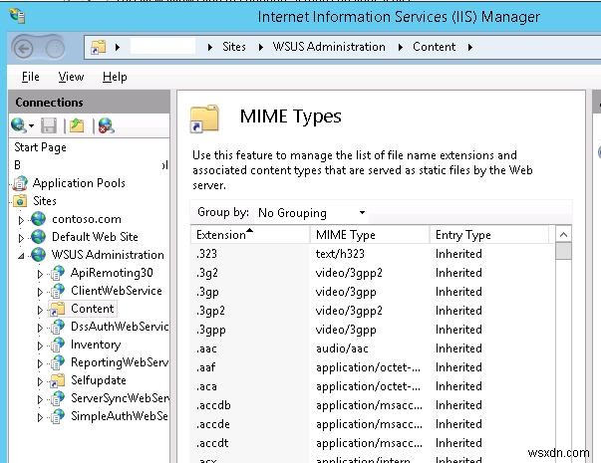The height and width of the screenshot is (463, 601).
Task: Open the breadcrumb arrow after WSUS Administration
Action: [x=401, y=47]
